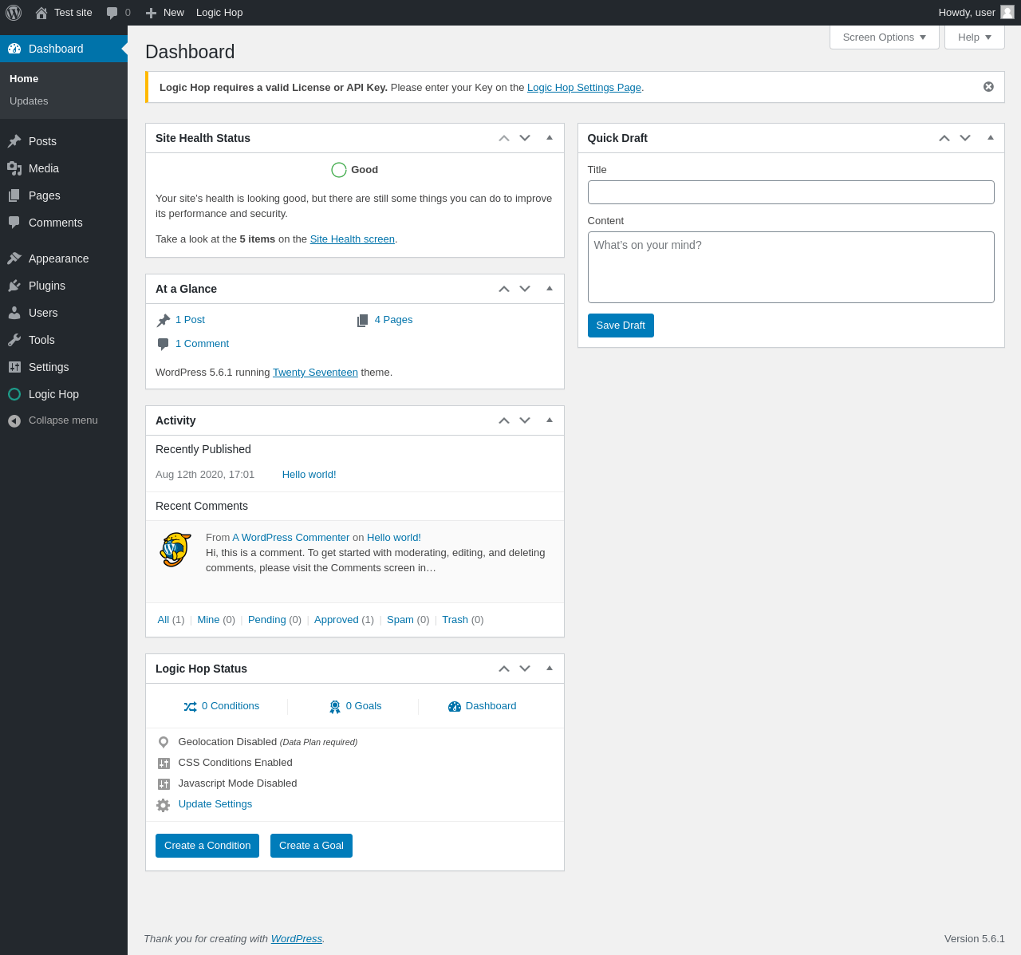1021x955 pixels.
Task: Click the plus New icon
Action: click(x=151, y=13)
